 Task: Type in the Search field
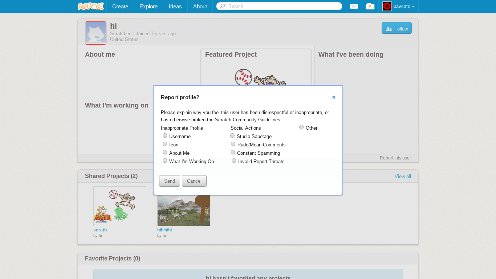(x=283, y=6)
